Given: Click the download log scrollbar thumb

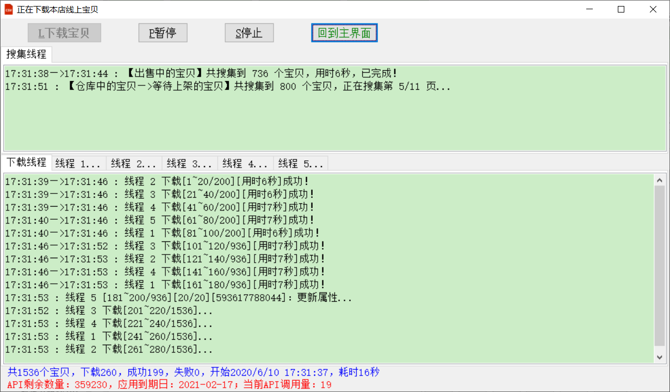Looking at the screenshot, I should [660, 266].
